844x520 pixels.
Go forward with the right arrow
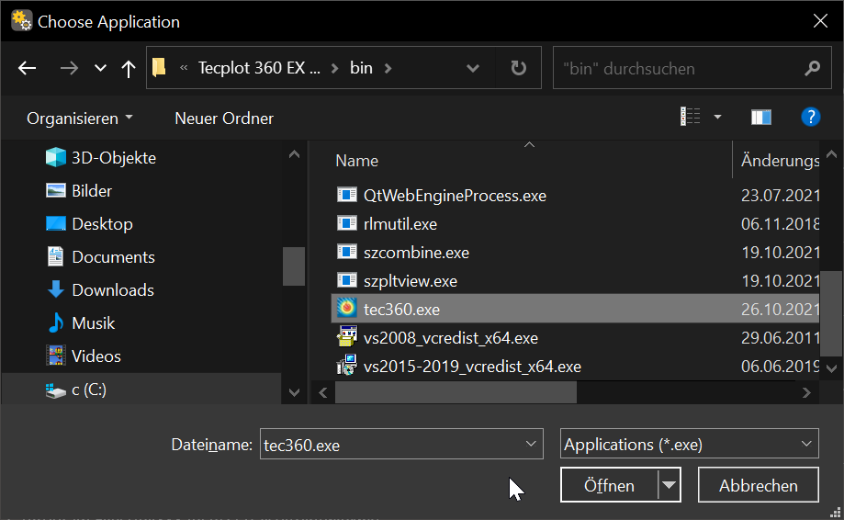coord(69,68)
